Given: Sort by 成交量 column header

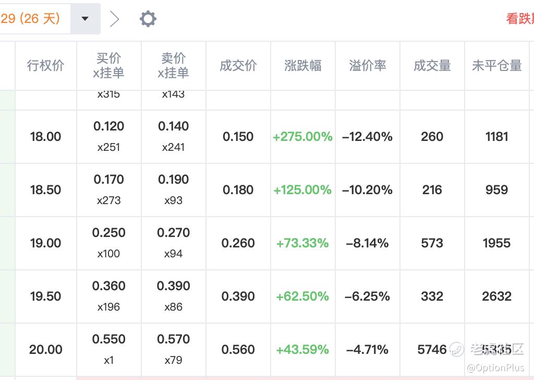Looking at the screenshot, I should (432, 66).
